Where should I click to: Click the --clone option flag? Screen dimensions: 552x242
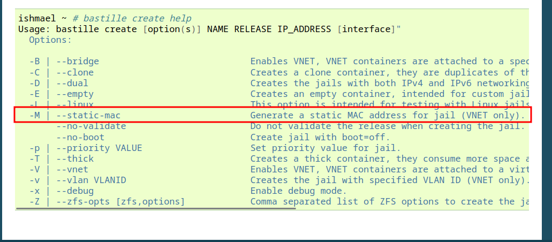coord(75,72)
